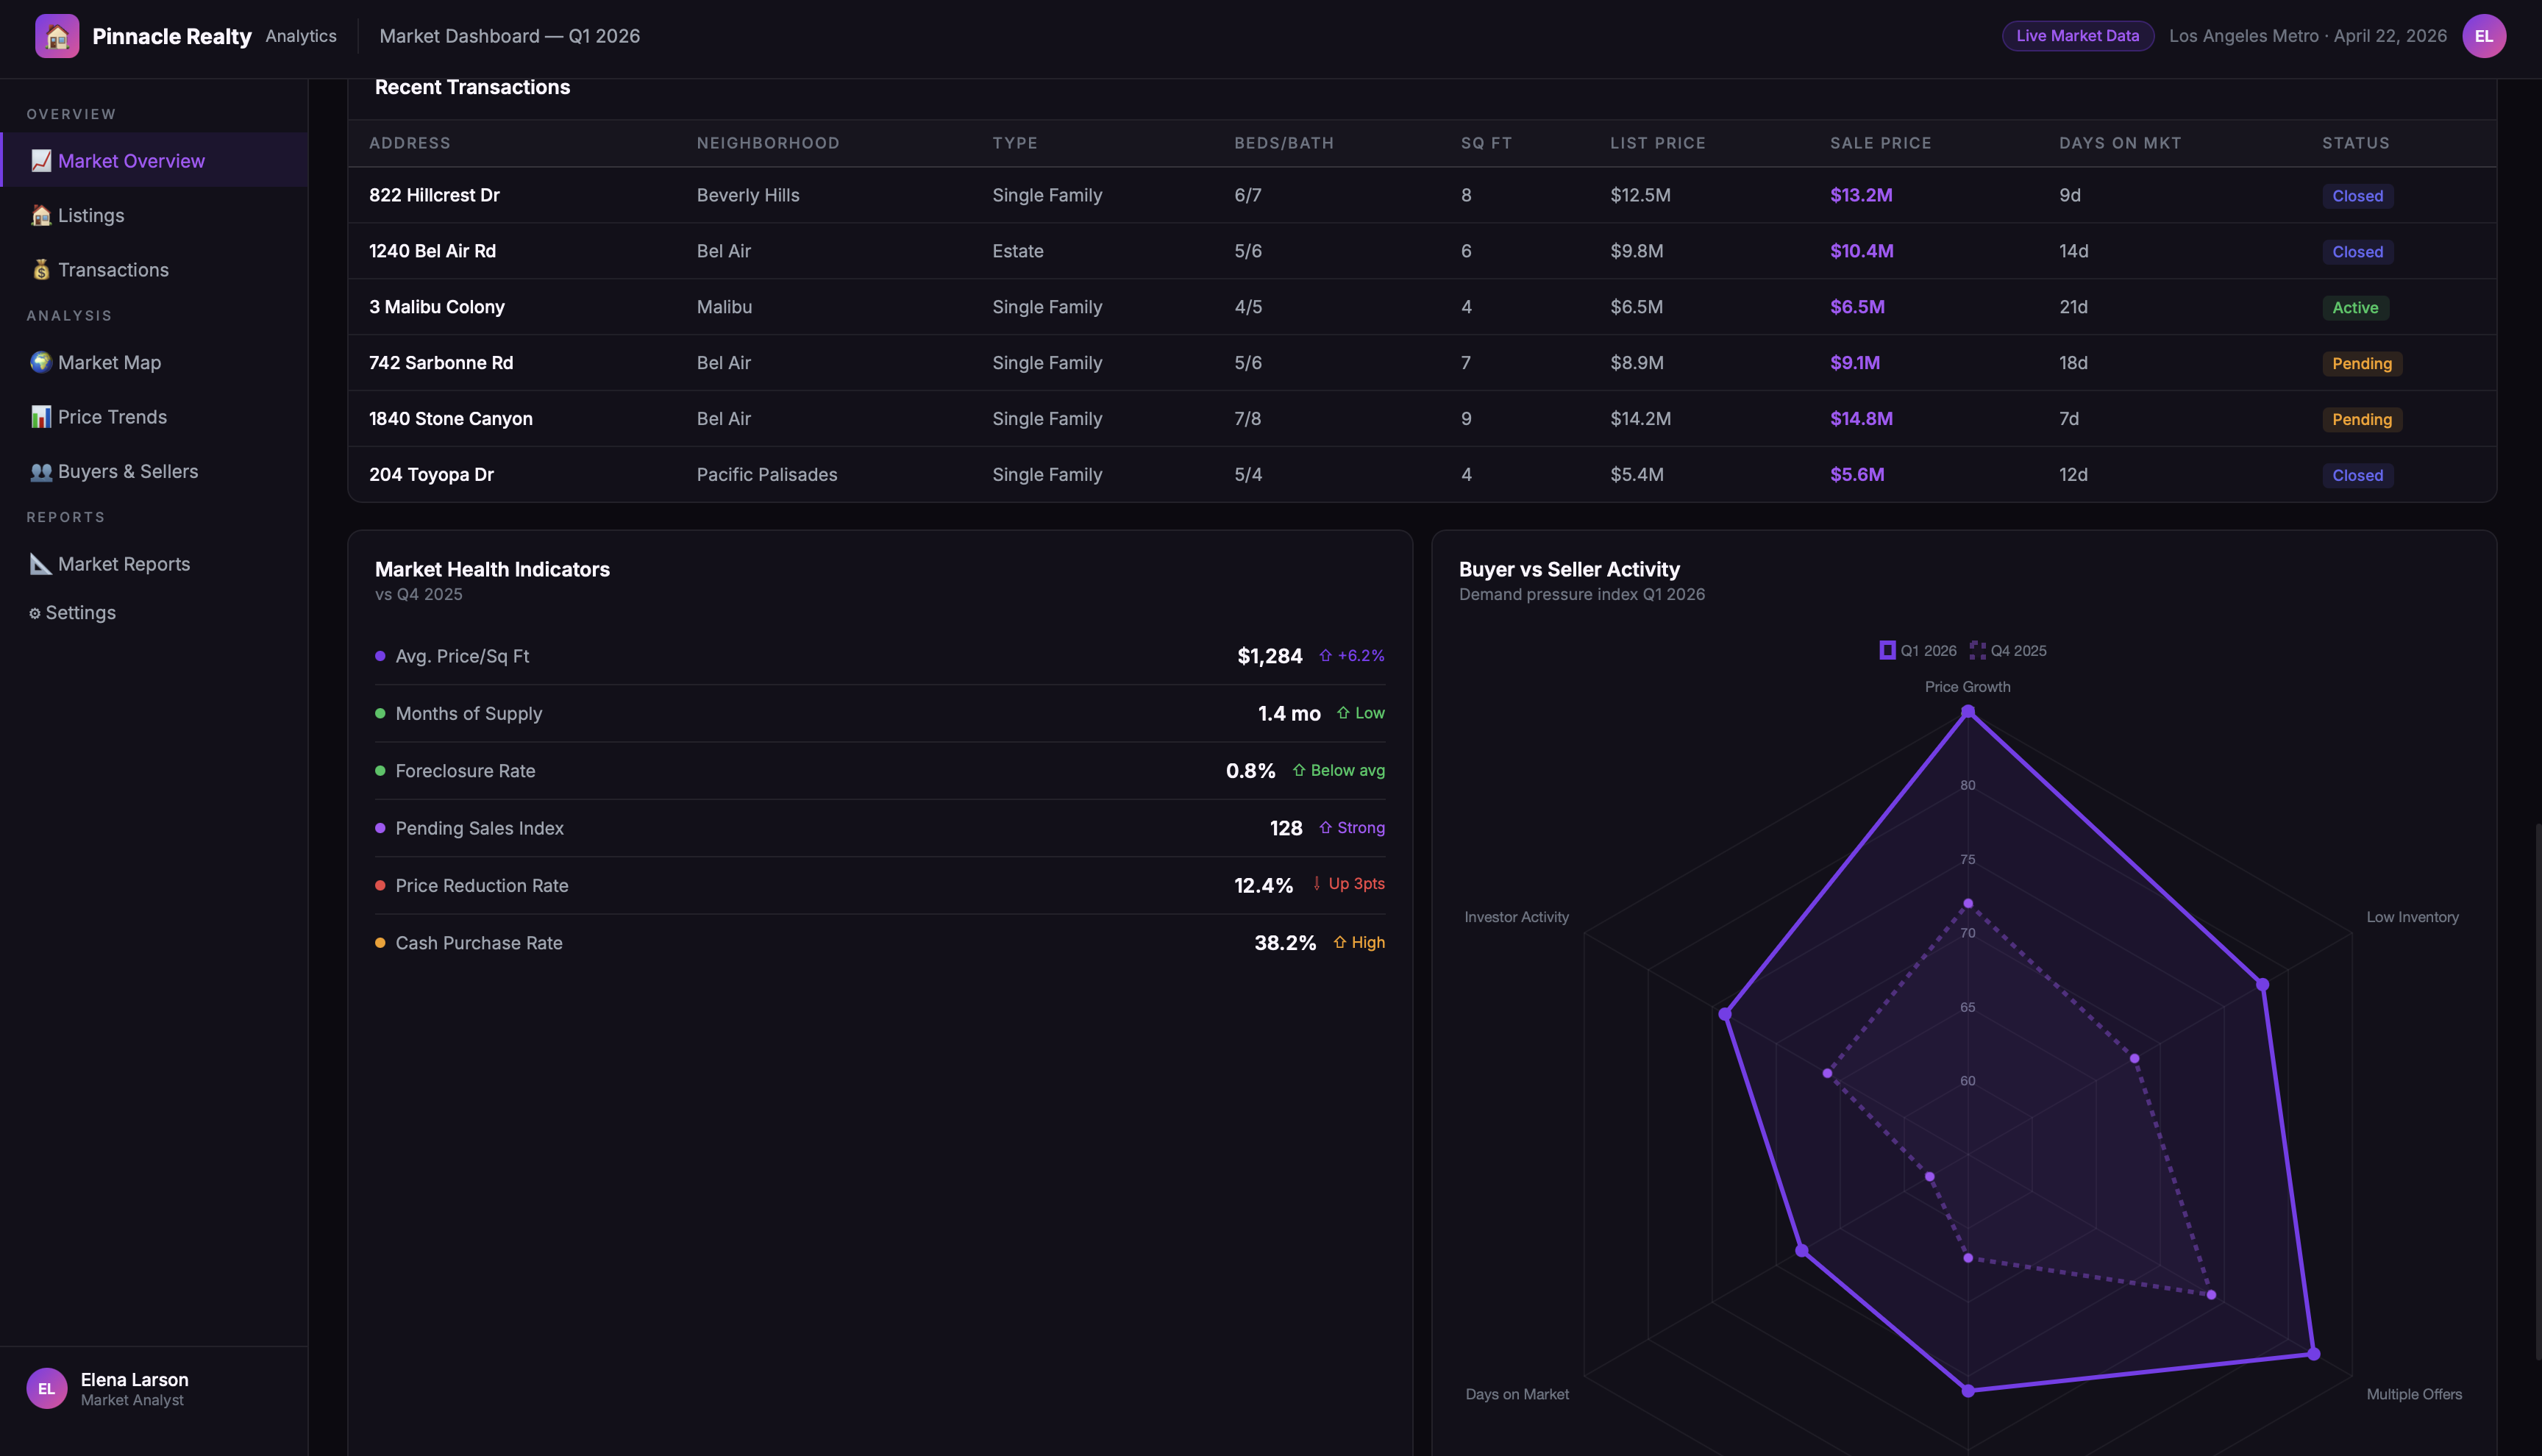Click the Estate property type cell
The width and height of the screenshot is (2542, 1456).
click(1018, 251)
